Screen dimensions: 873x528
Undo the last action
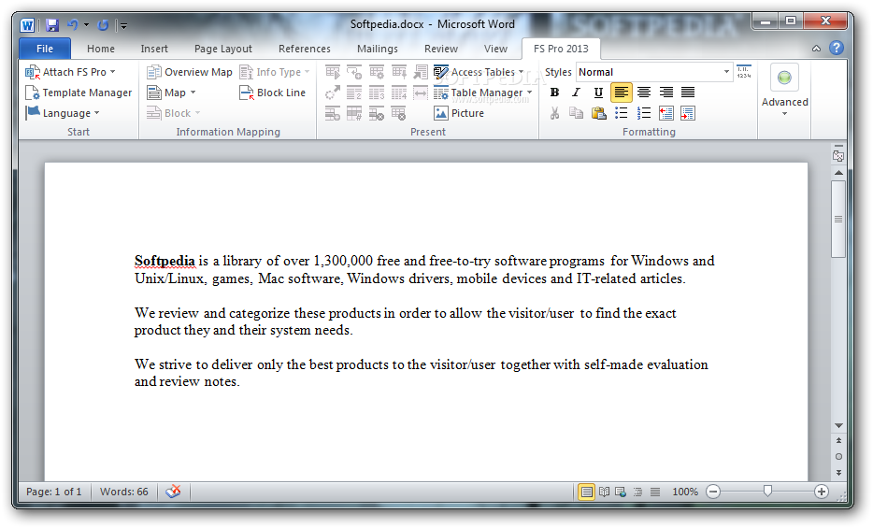pos(72,25)
